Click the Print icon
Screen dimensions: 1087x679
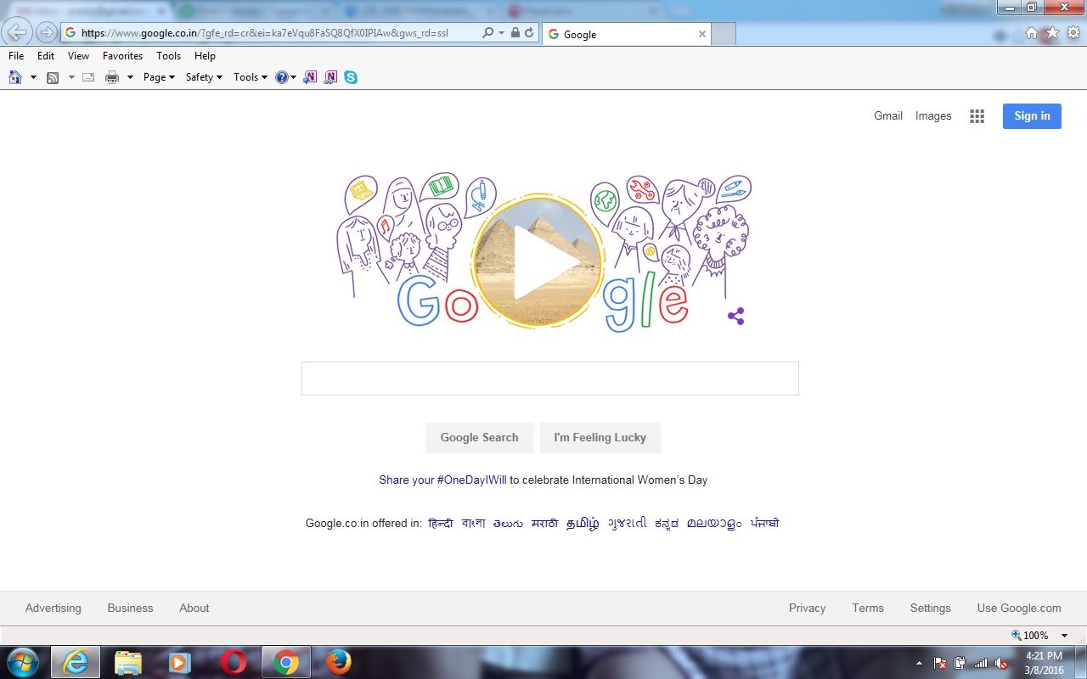coord(112,77)
